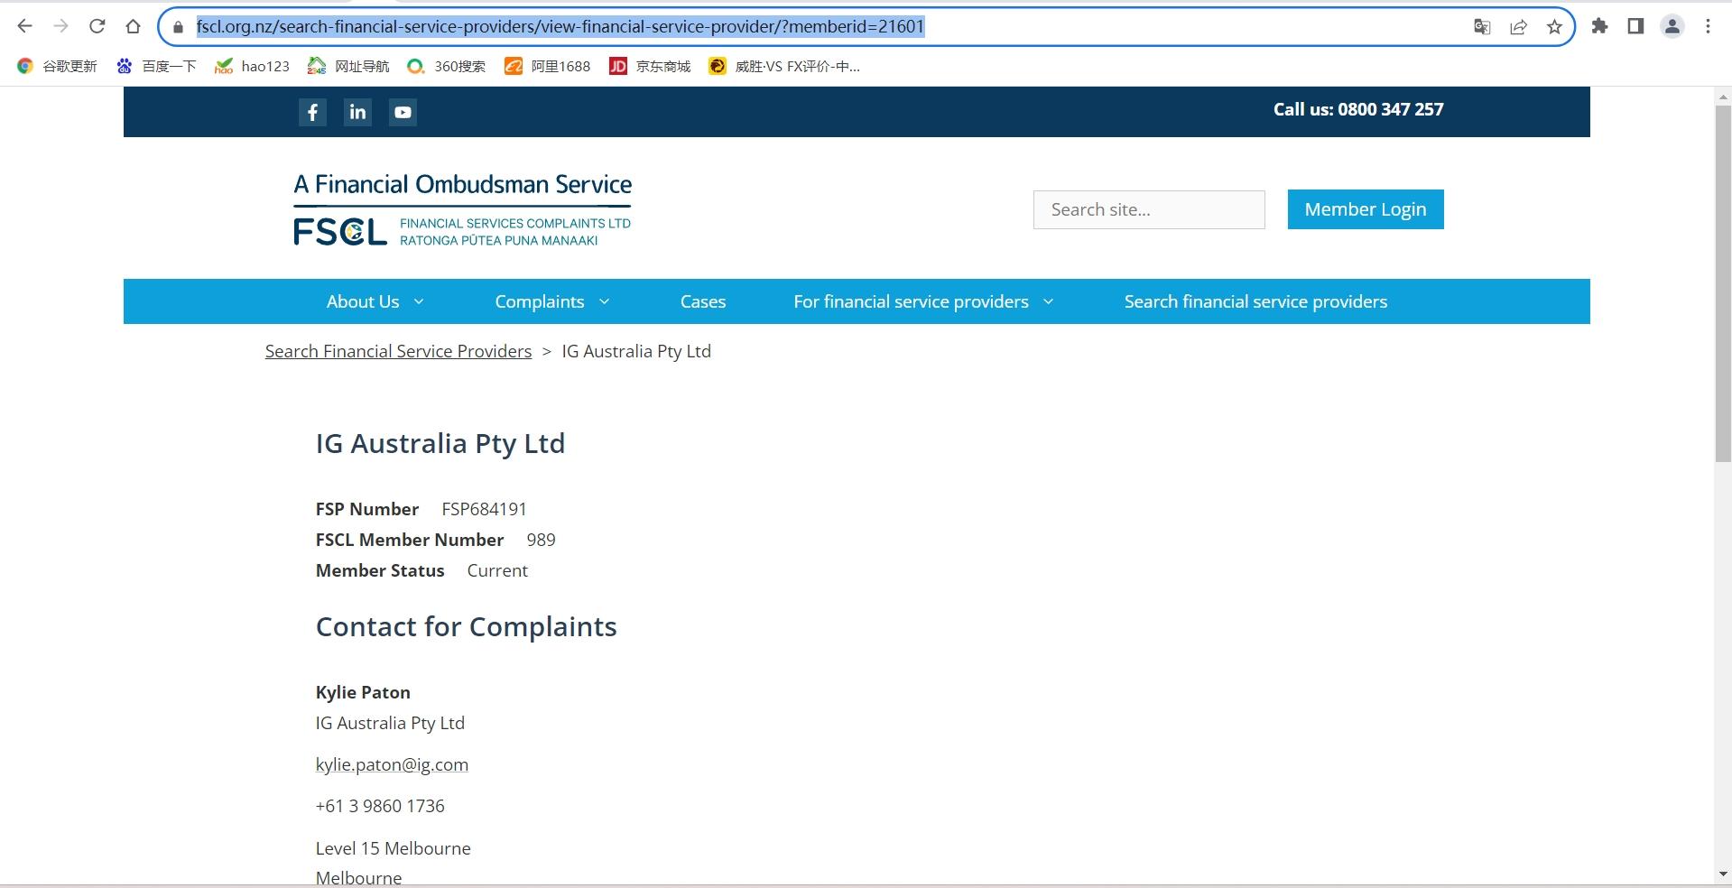Open the 百度一下 bookmark

coord(156,66)
